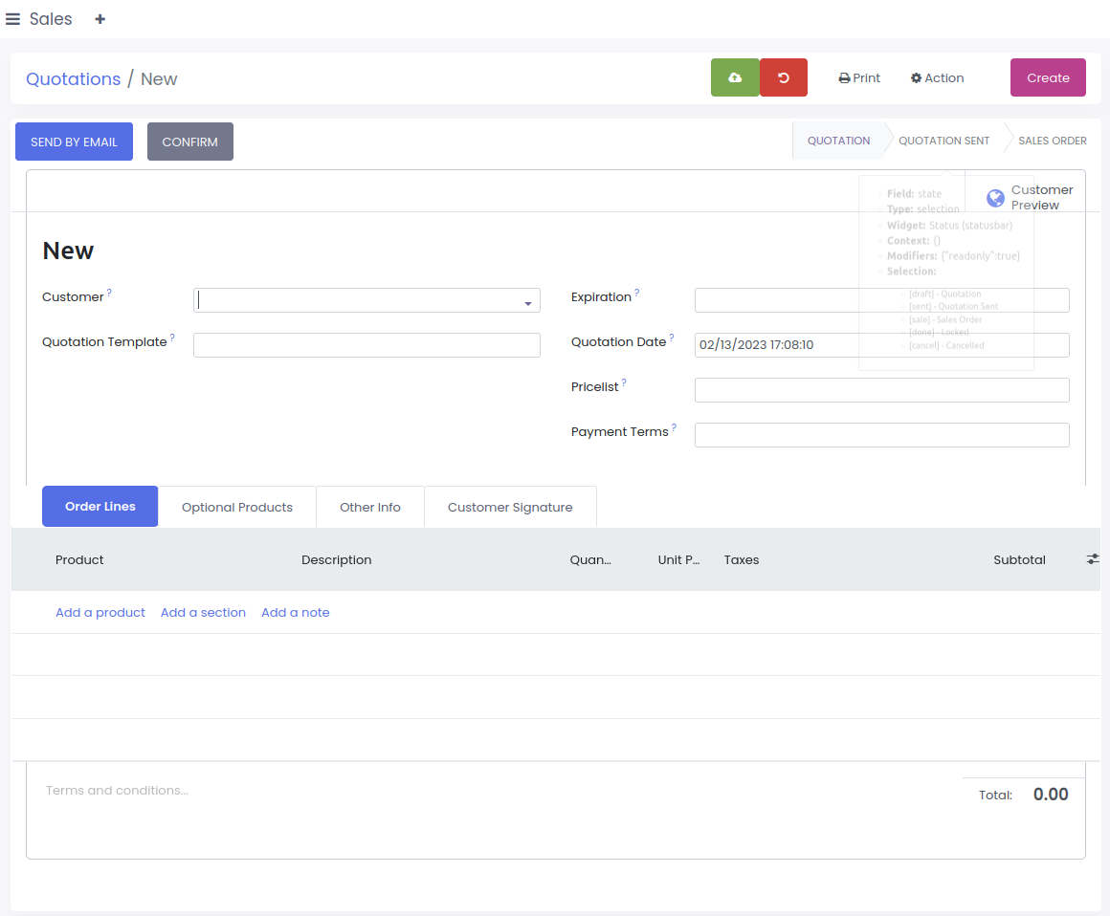This screenshot has width=1110, height=916.
Task: Toggle optional columns in the order lines table
Action: (1093, 559)
